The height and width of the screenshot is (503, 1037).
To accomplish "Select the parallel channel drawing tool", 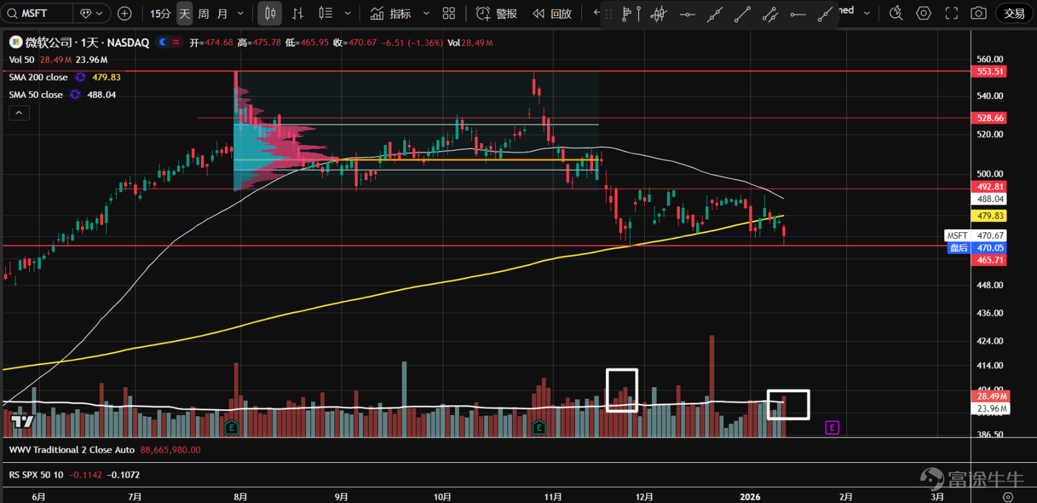I will 770,14.
